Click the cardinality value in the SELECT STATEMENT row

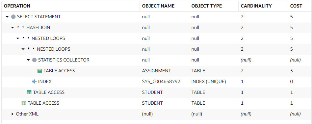click(x=242, y=17)
